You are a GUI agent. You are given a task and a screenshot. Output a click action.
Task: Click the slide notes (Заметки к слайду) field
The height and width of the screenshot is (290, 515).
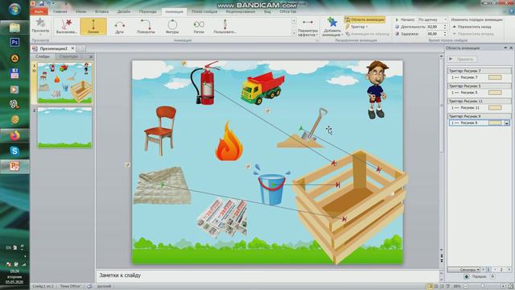tap(268, 275)
